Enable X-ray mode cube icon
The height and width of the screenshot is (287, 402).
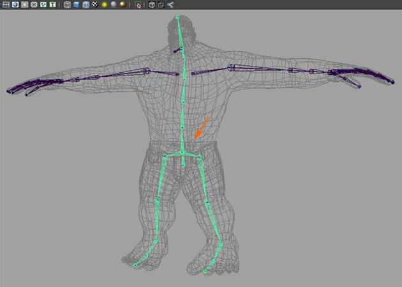151,4
